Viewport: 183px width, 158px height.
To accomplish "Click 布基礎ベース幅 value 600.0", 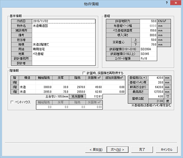I will tap(148, 26).
